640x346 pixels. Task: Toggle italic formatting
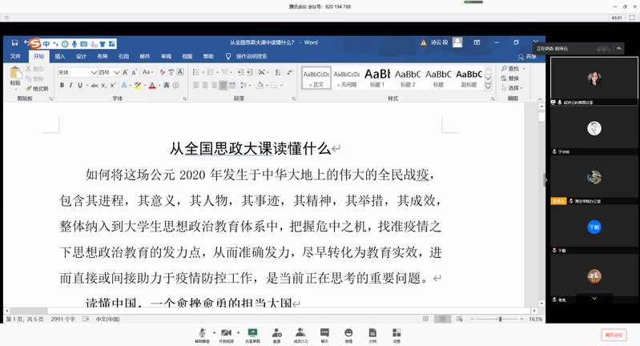tap(70, 85)
